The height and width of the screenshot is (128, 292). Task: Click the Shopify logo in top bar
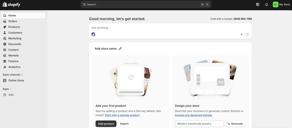11,5
